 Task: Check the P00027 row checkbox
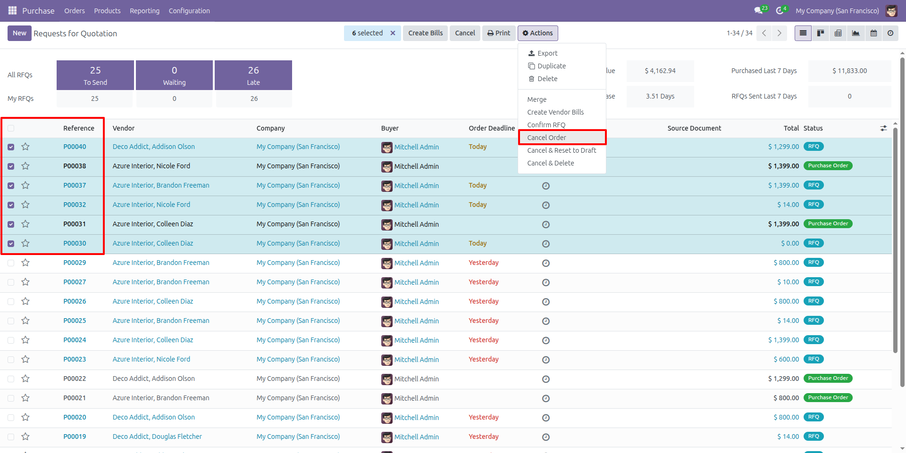pyautogui.click(x=11, y=282)
